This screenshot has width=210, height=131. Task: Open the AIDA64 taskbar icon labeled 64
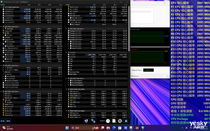pos(137,128)
